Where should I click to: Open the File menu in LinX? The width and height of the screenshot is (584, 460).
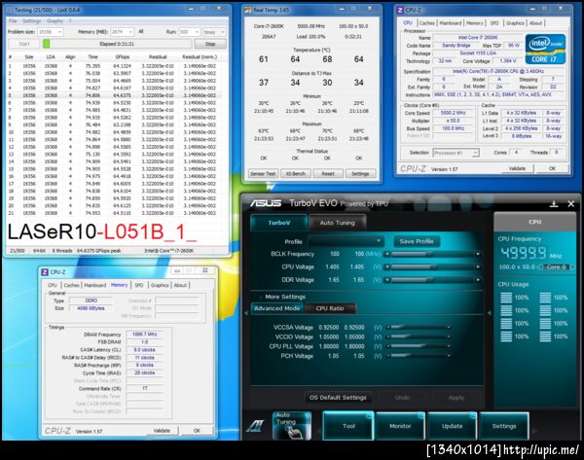13,20
